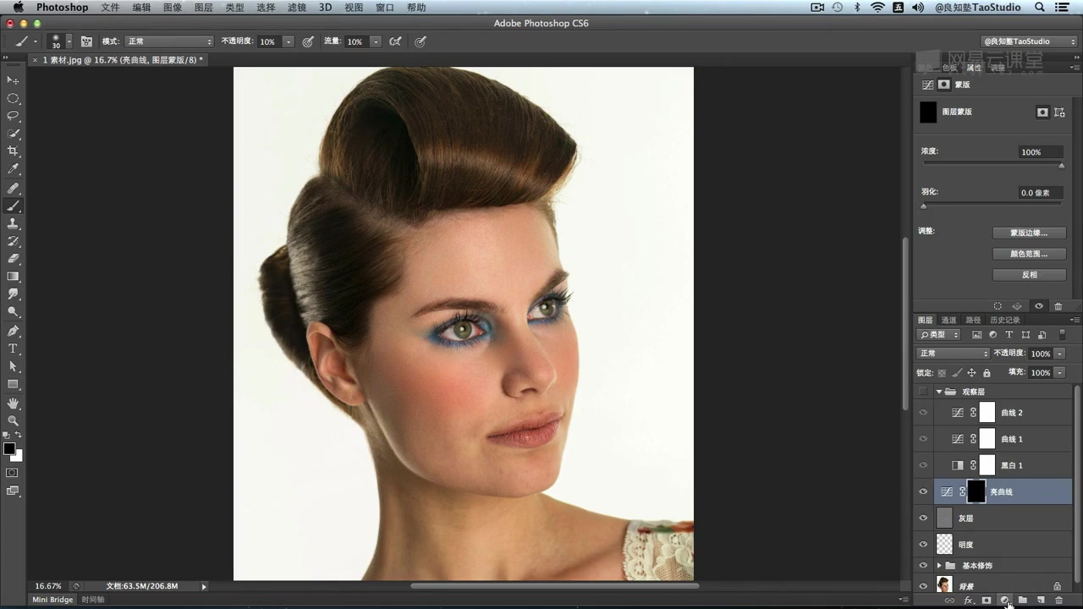1083x609 pixels.
Task: Add a layer mask from Layers panel
Action: click(987, 600)
